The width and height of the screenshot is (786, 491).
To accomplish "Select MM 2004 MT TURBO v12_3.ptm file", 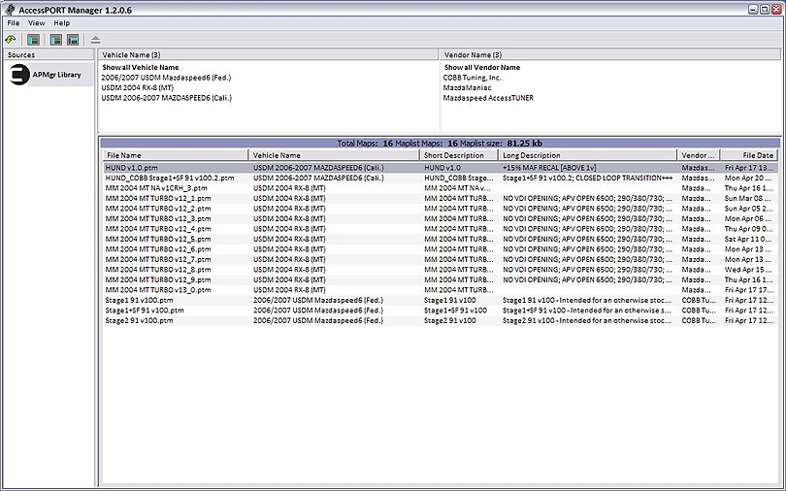I will (x=158, y=219).
